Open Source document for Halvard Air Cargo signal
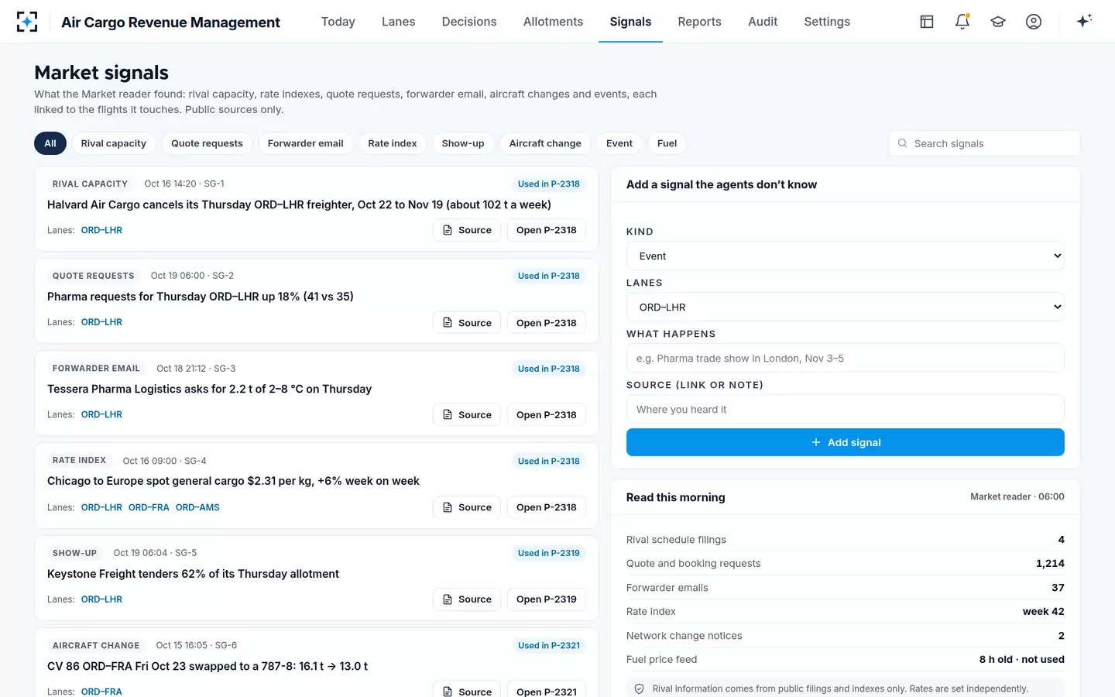1115x697 pixels. click(467, 230)
